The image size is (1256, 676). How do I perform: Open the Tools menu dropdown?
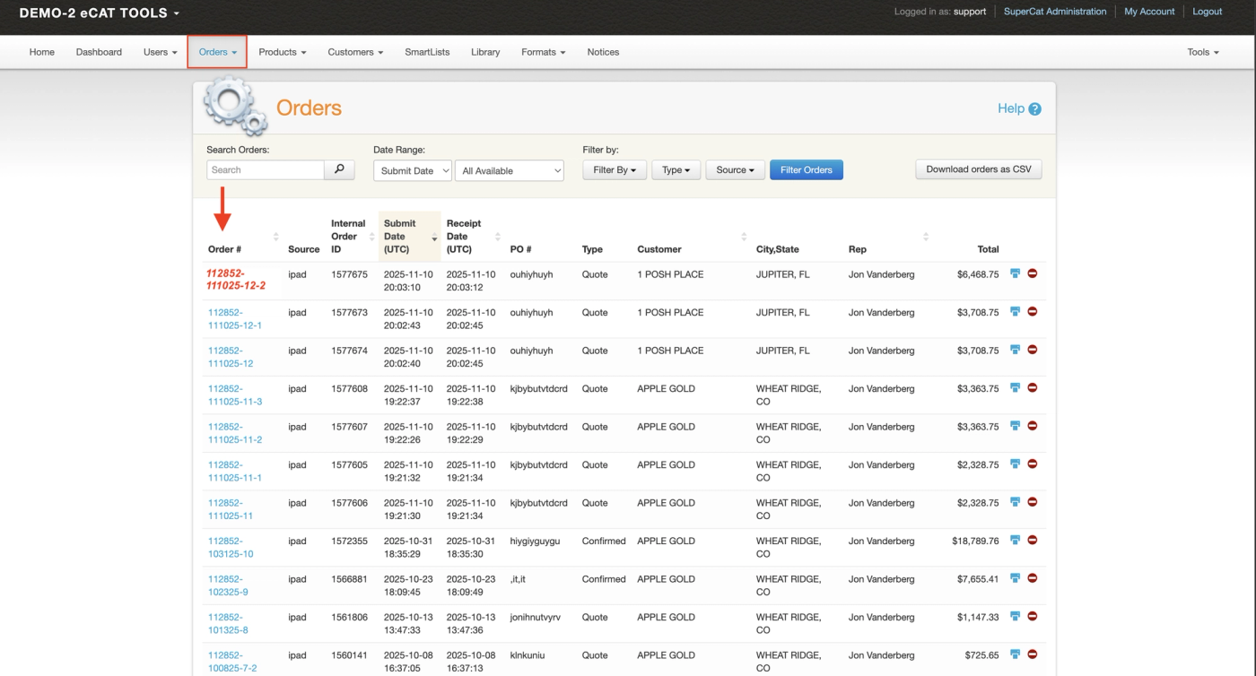coord(1203,52)
